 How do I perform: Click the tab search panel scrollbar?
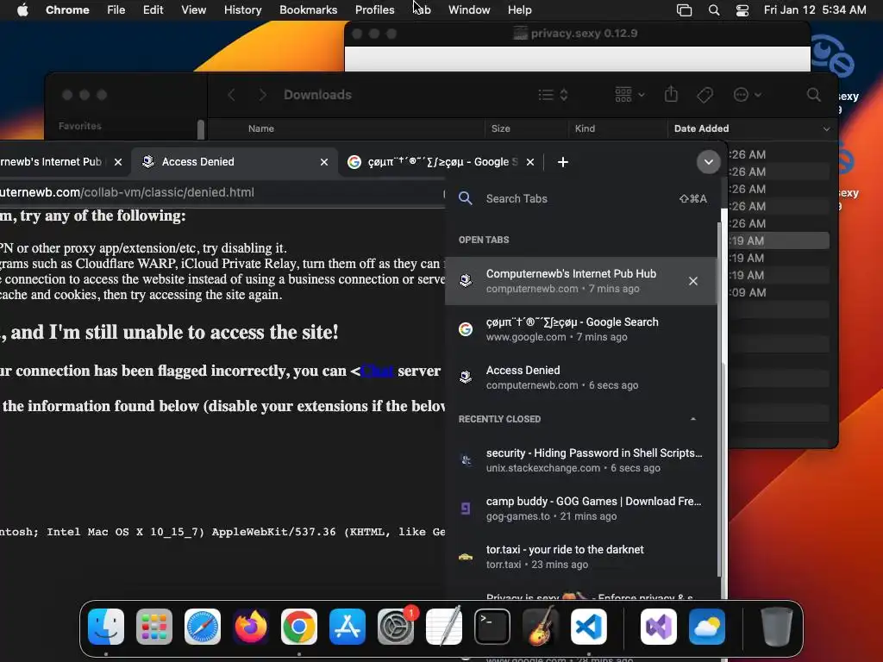[x=719, y=398]
